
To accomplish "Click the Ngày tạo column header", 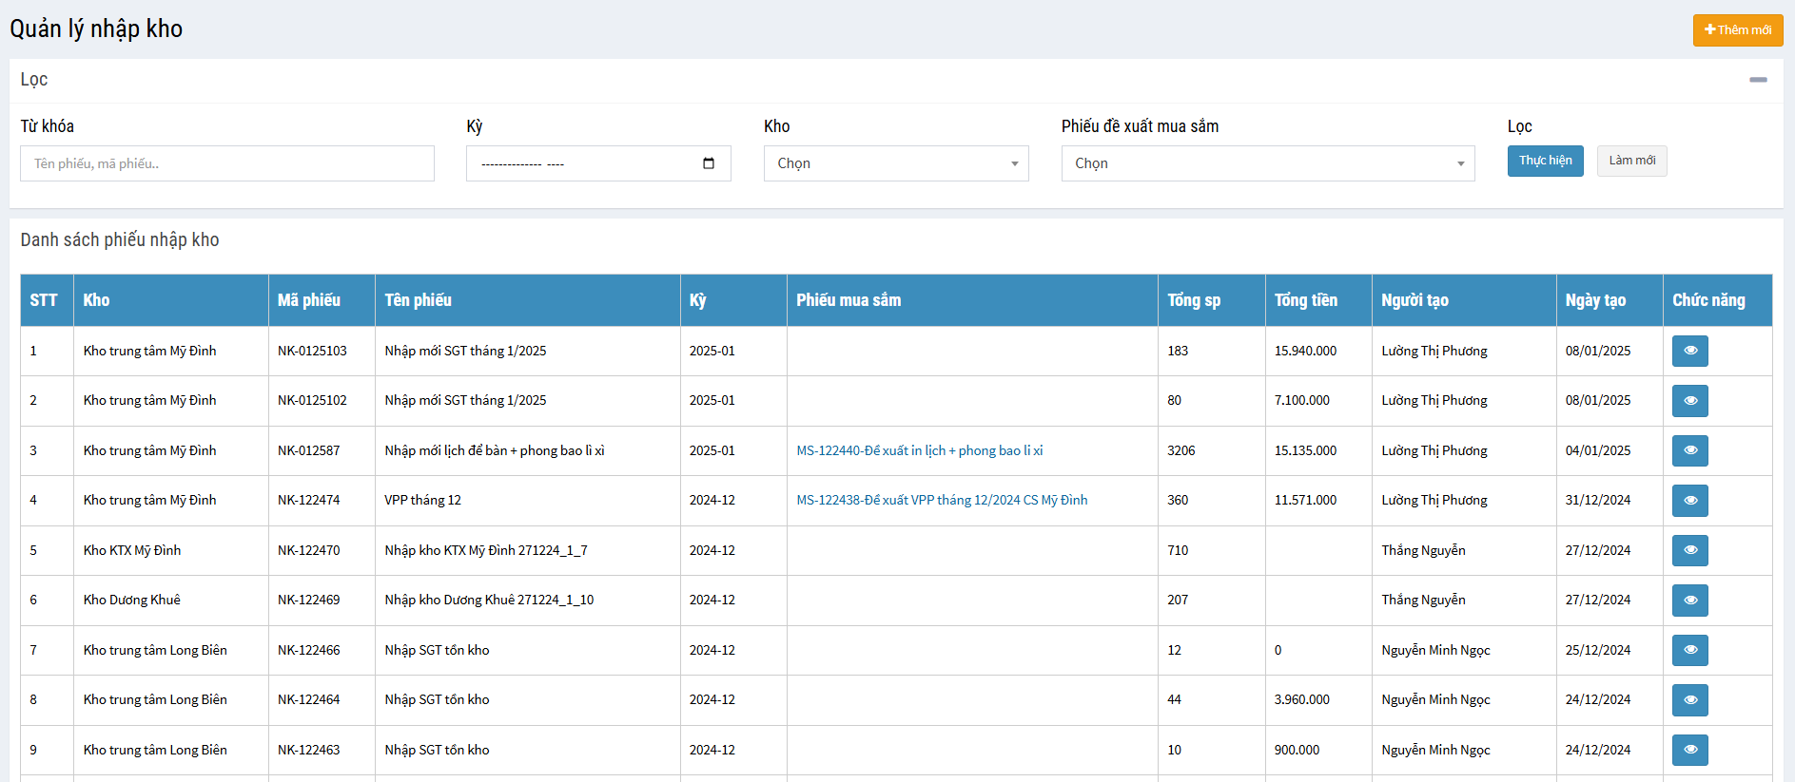I will point(1595,300).
